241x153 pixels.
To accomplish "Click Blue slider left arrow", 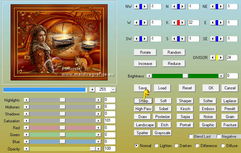I will (x=26, y=141).
